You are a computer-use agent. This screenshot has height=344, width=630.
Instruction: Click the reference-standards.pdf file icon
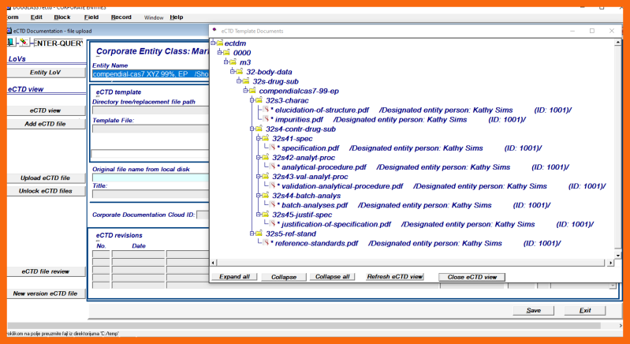pos(266,243)
